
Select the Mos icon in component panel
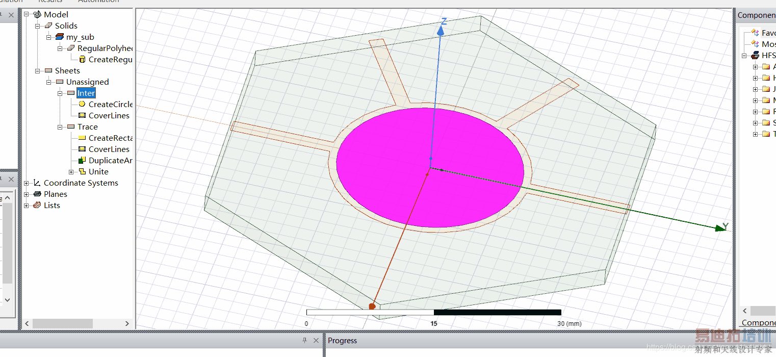click(755, 44)
